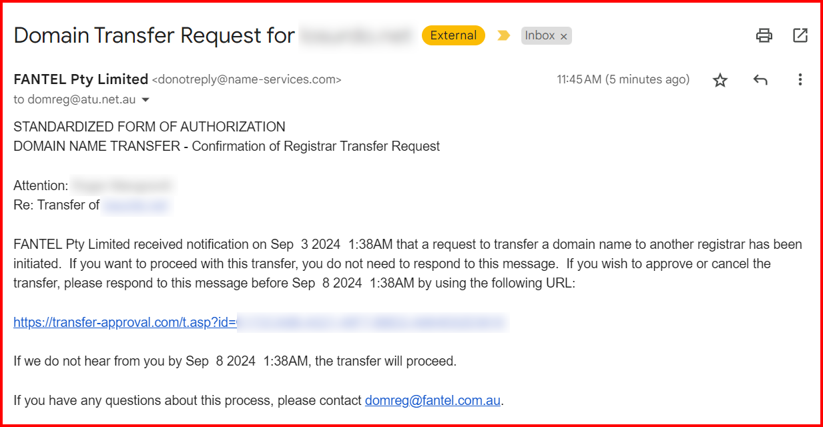Viewport: 823px width, 427px height.
Task: Click the Domain Transfer Request subject heading
Action: coord(154,35)
